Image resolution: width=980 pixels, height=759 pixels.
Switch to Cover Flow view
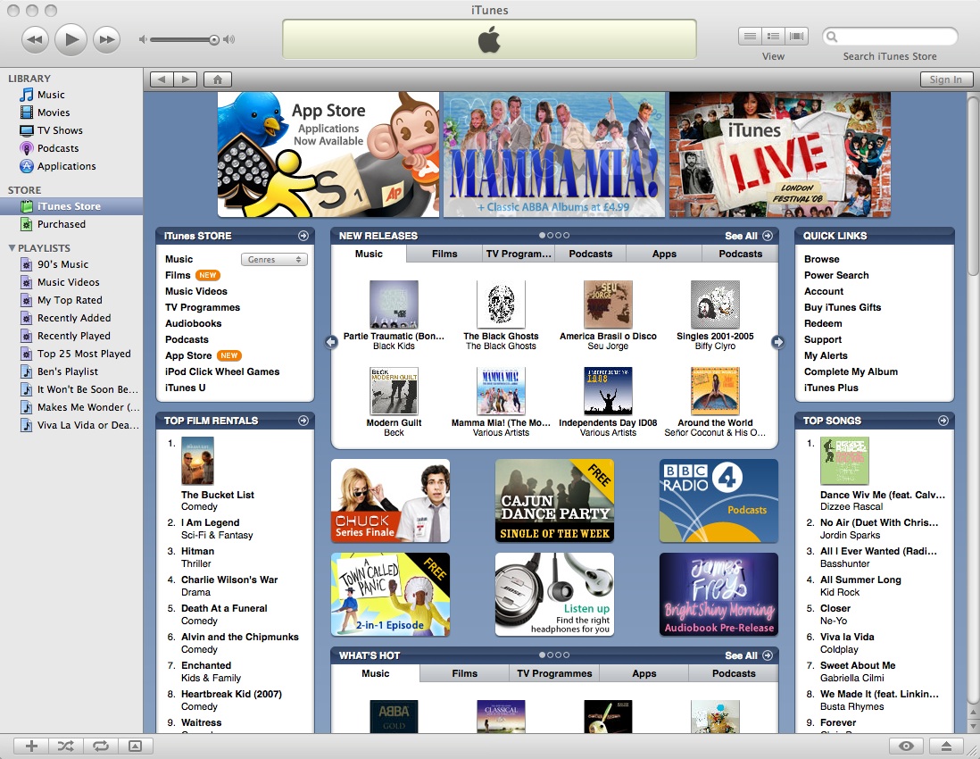tap(796, 37)
